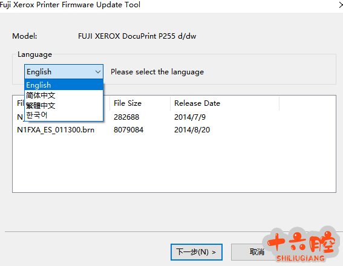Click the 8079084 file size cell
343x266 pixels.
pos(128,130)
